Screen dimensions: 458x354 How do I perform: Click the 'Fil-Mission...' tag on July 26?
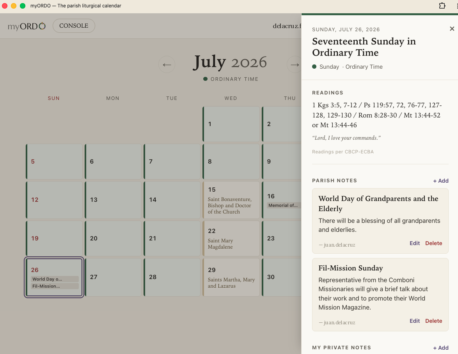[x=55, y=286]
